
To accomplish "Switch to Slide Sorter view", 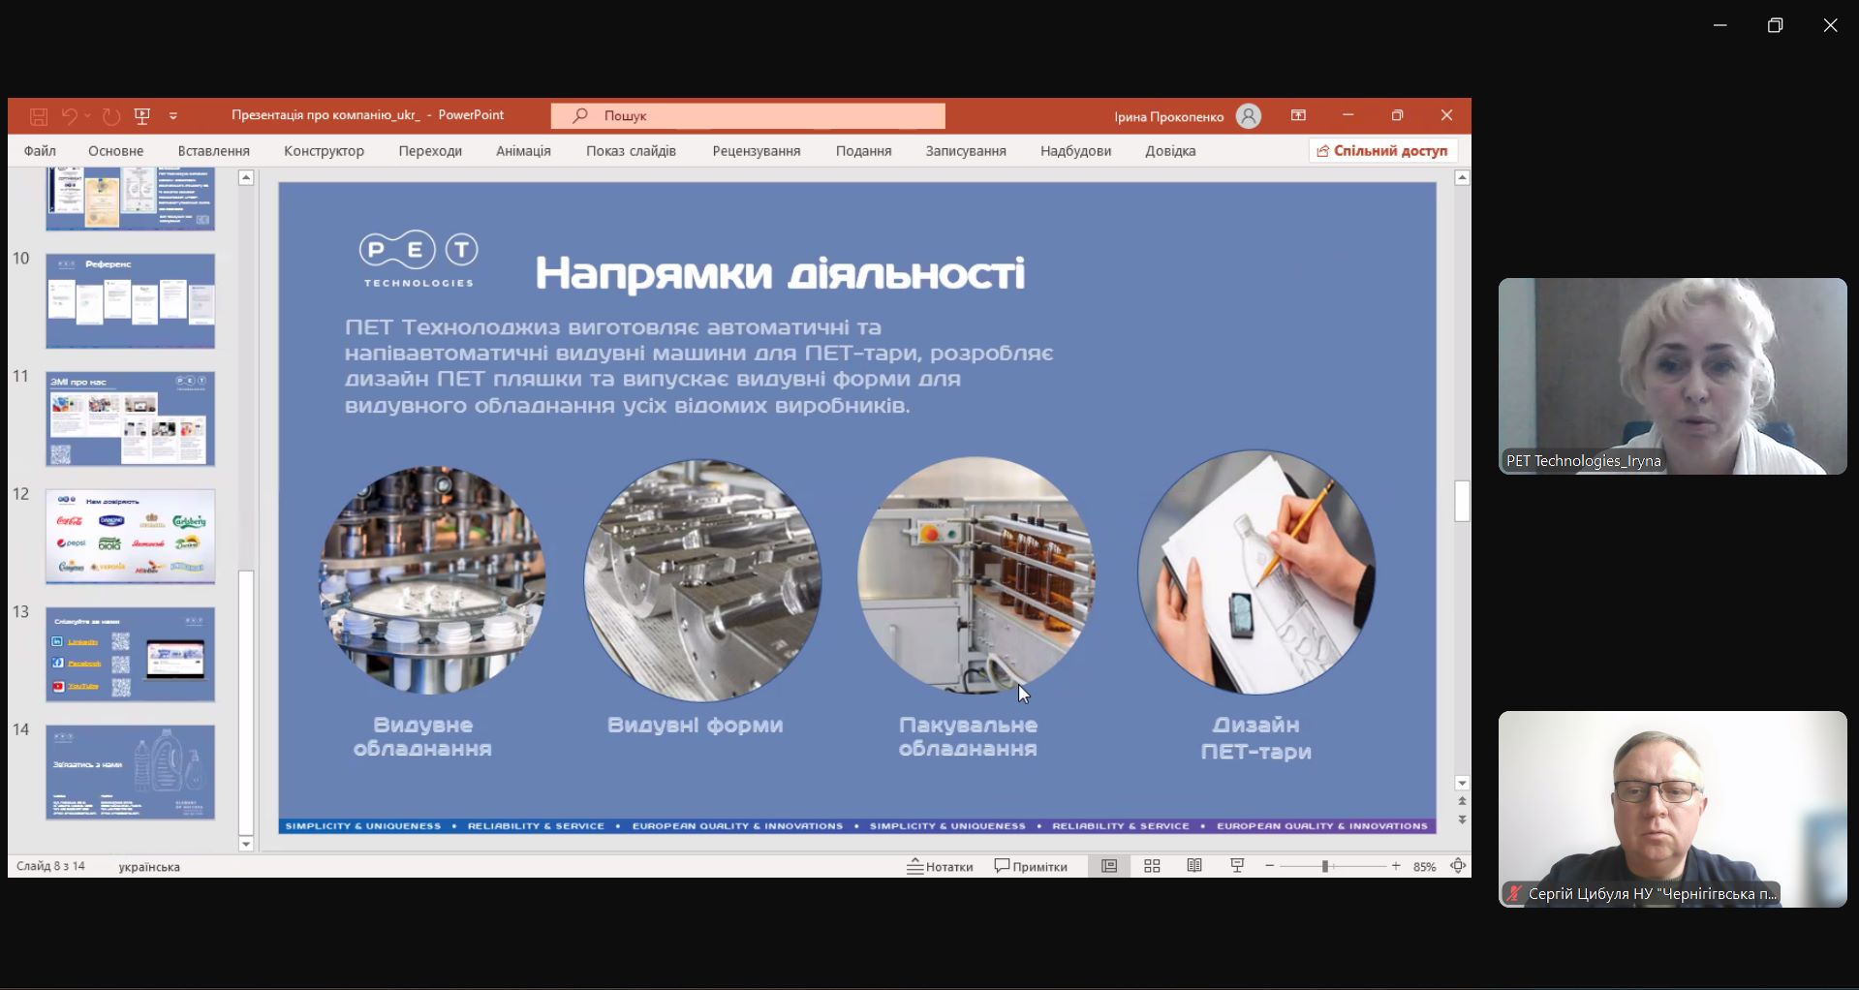I will click(x=1152, y=866).
